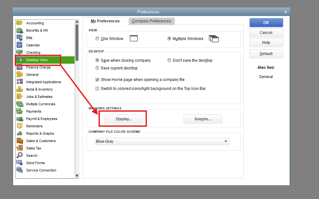
Task: Click the Search magnifying glass icon
Action: coord(20,155)
